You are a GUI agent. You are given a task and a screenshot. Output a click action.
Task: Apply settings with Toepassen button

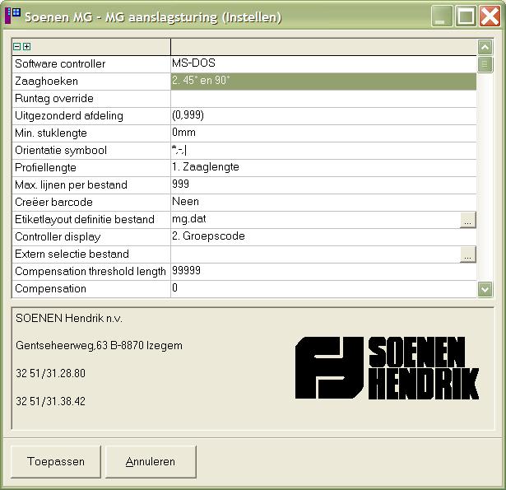(x=55, y=461)
